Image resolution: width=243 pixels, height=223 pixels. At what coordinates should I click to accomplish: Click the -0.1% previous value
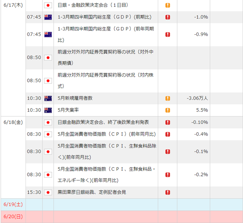(201, 152)
